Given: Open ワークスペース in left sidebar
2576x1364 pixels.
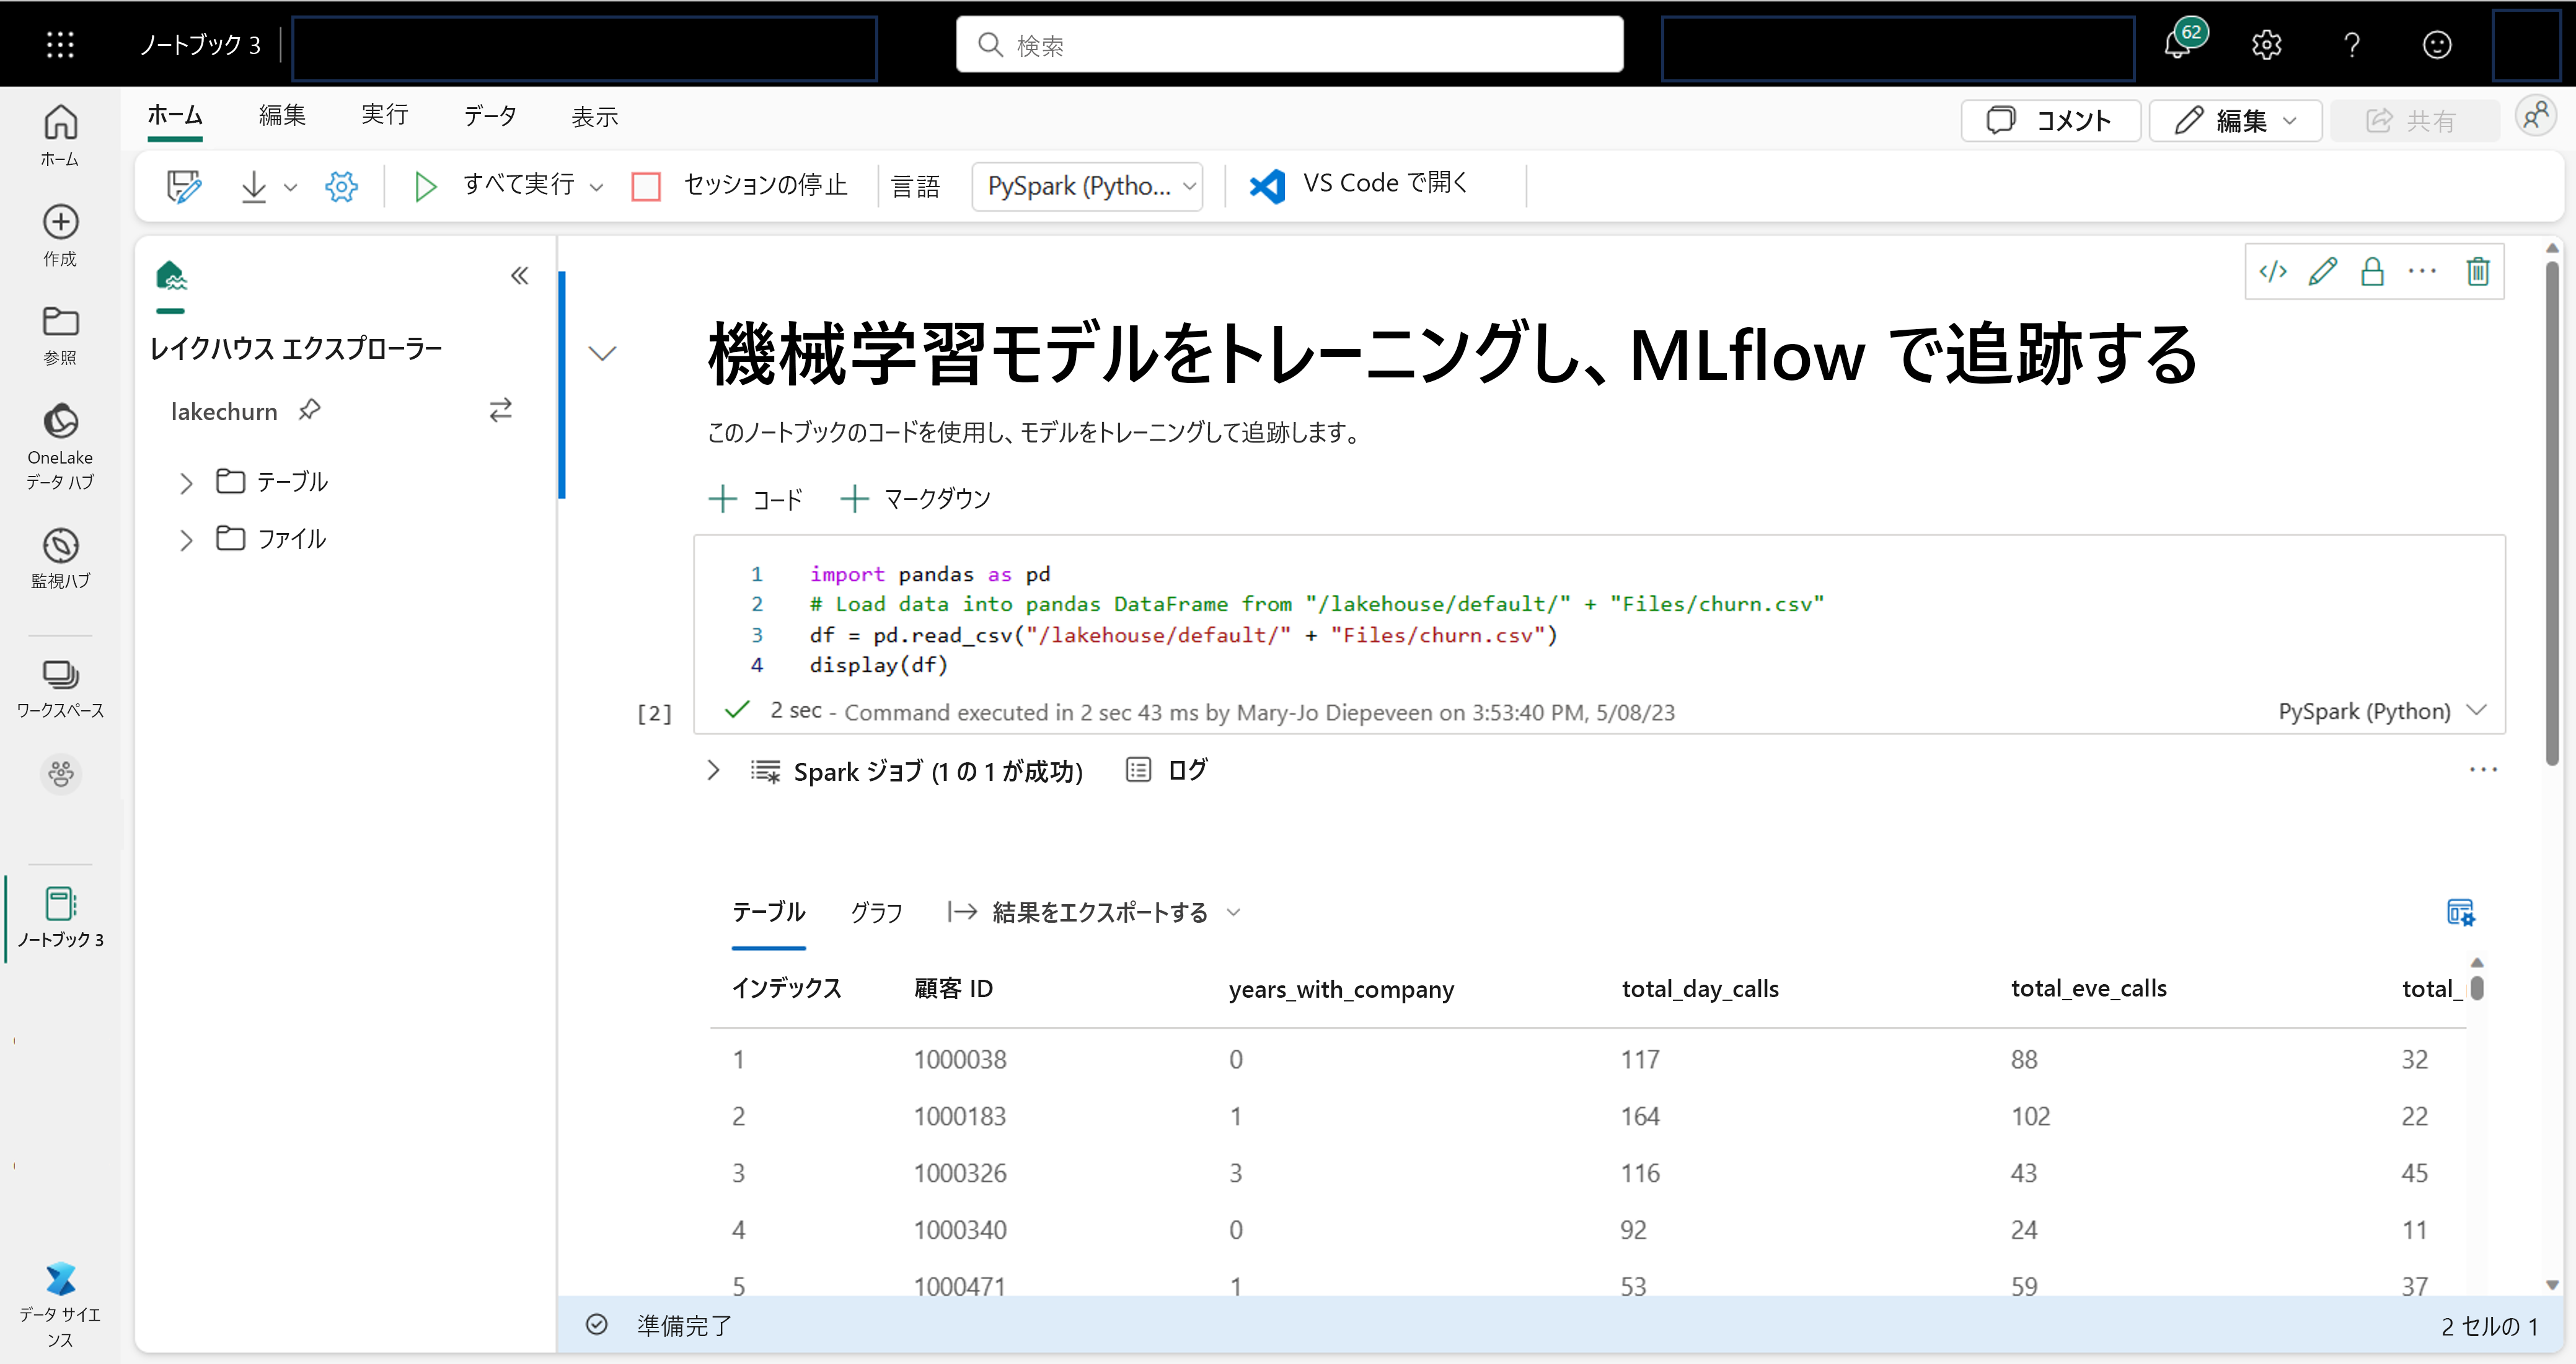Looking at the screenshot, I should pyautogui.click(x=60, y=688).
